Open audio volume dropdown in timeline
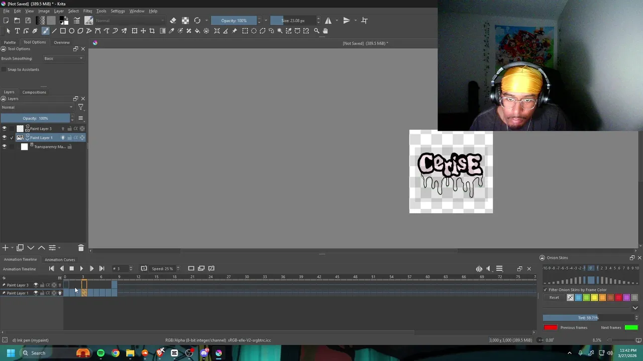Viewport: 643px width, 361px height. (489, 269)
